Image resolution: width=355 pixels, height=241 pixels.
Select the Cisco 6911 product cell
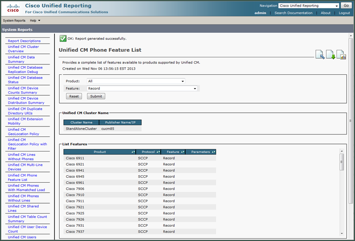click(x=100, y=158)
